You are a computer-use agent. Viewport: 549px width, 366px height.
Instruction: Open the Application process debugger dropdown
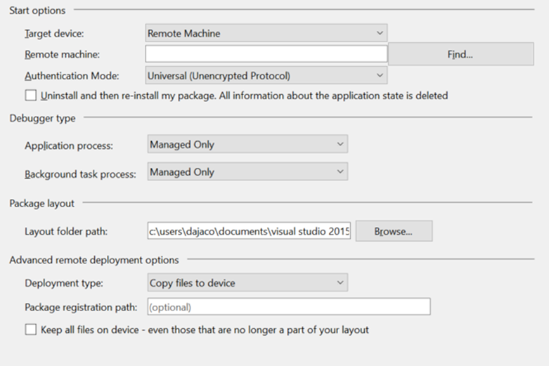click(247, 145)
